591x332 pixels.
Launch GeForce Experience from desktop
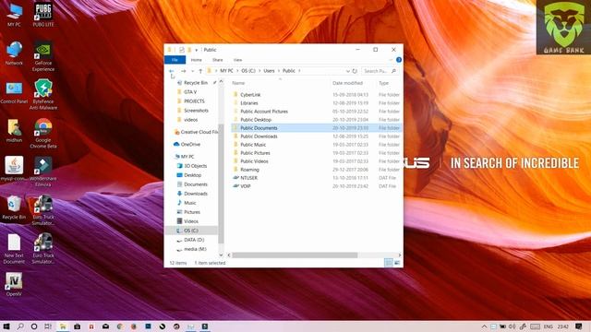coord(43,55)
